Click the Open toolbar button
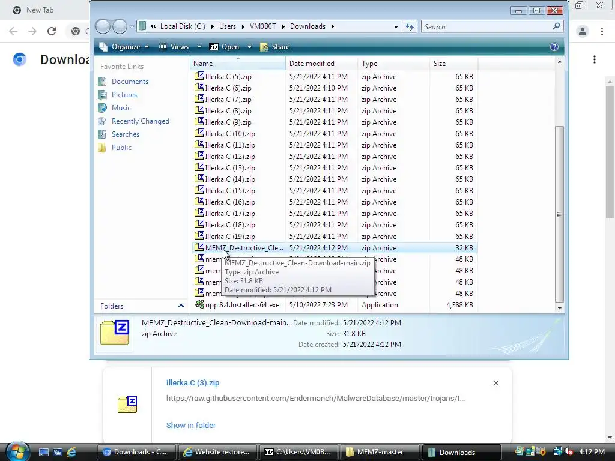 coord(225,47)
